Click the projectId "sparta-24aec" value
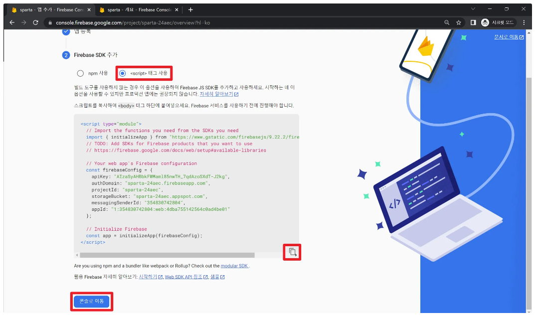This screenshot has width=536, height=316. pyautogui.click(x=142, y=189)
